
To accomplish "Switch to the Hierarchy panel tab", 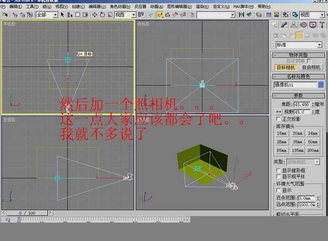I will coord(294,25).
